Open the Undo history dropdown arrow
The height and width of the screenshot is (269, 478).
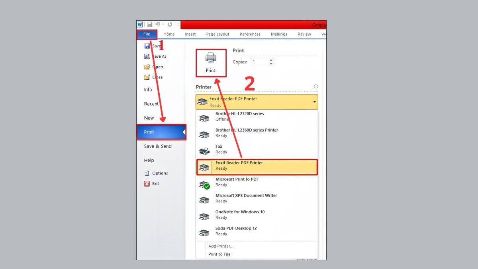163,25
